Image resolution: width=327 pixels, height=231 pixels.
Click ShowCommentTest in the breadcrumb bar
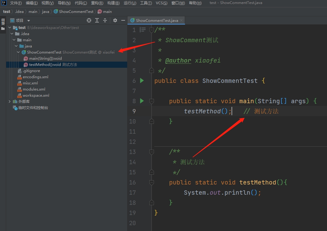76,12
